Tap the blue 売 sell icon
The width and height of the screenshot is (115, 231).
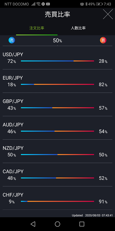[12, 40]
